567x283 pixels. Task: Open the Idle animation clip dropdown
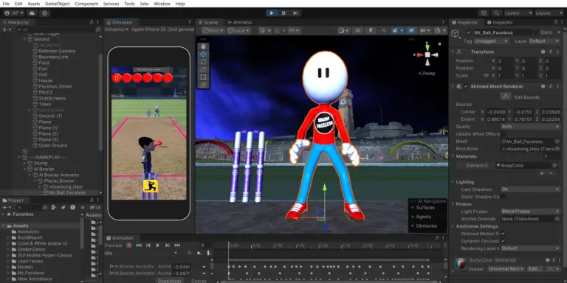[x=140, y=253]
